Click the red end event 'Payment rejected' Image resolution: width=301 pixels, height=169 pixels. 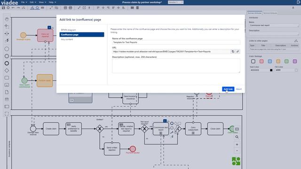133,149
